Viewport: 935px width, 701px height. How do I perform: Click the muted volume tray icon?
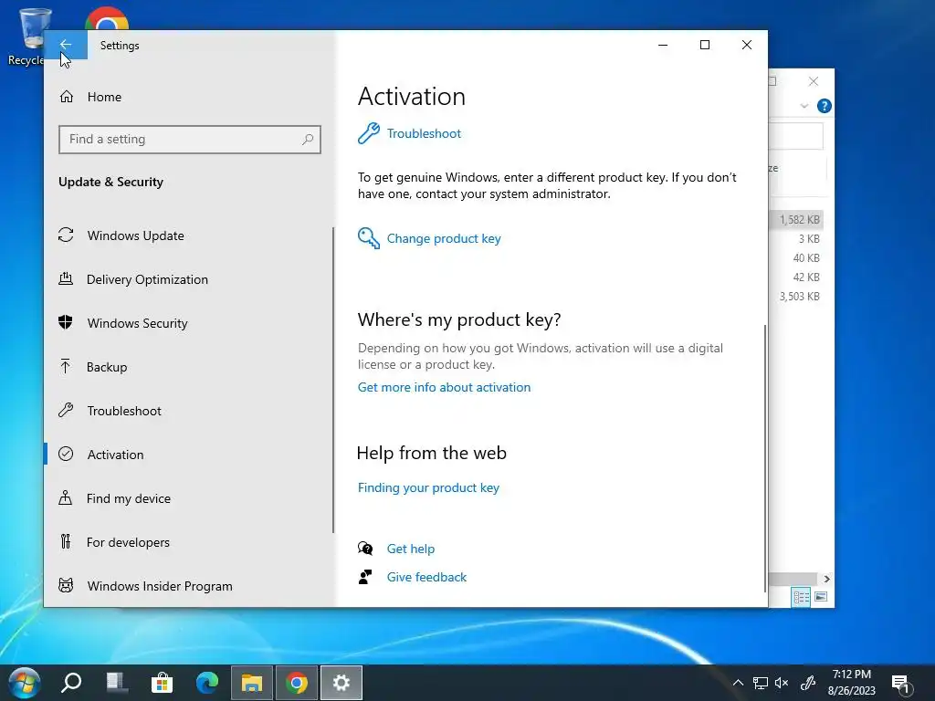tap(782, 683)
